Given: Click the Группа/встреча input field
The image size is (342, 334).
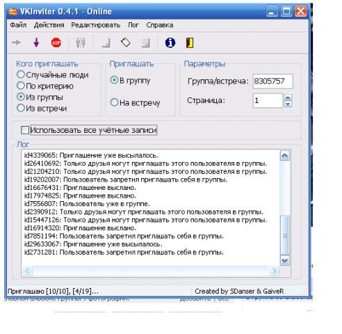Looking at the screenshot, I should click(272, 81).
